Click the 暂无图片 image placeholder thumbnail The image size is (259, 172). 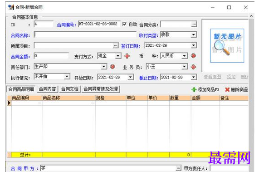(227, 45)
